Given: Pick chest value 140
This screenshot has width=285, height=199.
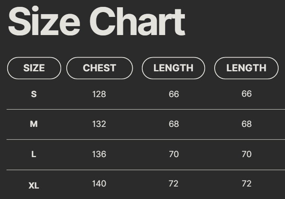Looking at the screenshot, I should [x=99, y=184].
